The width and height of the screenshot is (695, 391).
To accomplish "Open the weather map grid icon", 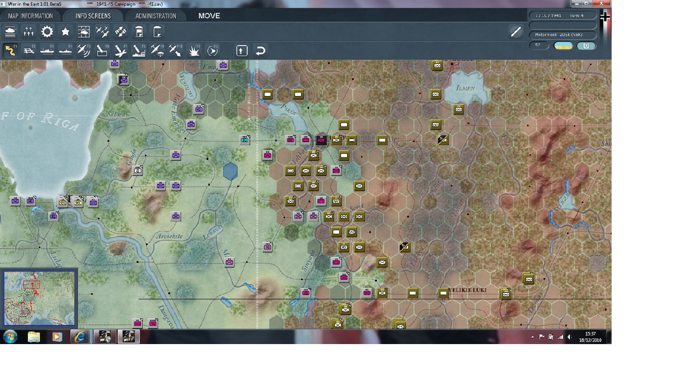I will (x=83, y=32).
